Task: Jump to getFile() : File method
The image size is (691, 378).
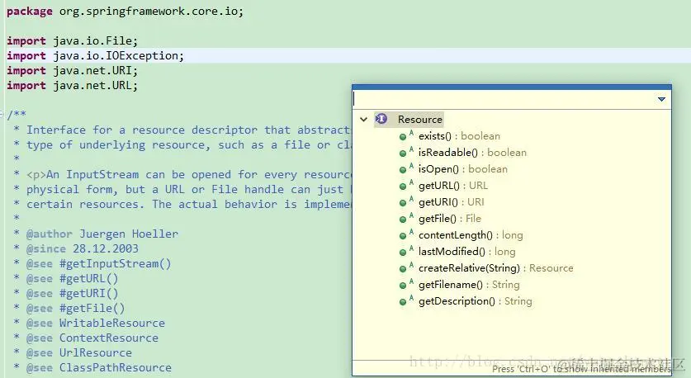Action: point(450,219)
